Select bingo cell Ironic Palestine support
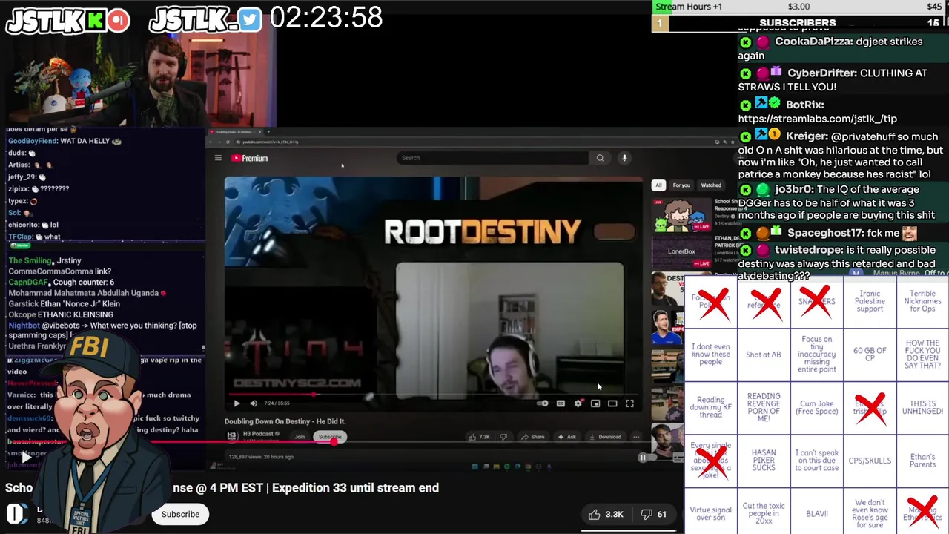This screenshot has width=949, height=534. tap(870, 301)
